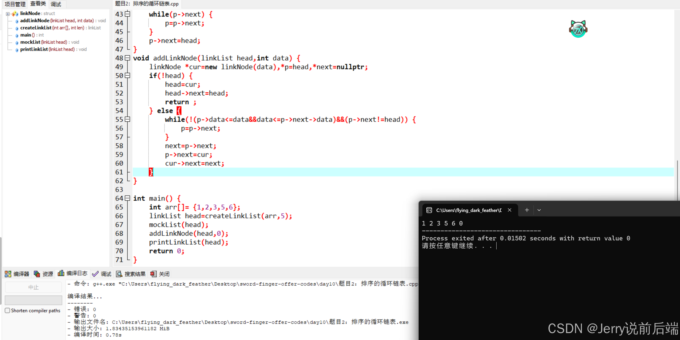Click the resources tab icon
Screen dimensions: 680x340
(37, 274)
